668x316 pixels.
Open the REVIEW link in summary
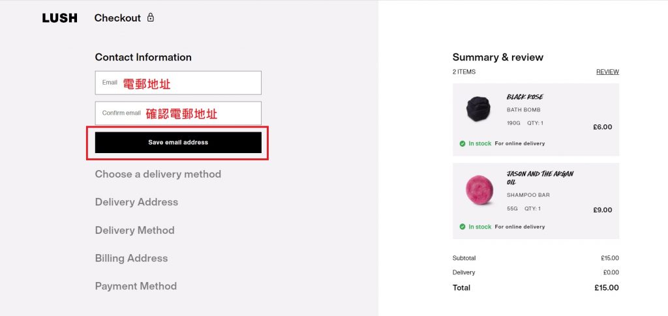(607, 72)
